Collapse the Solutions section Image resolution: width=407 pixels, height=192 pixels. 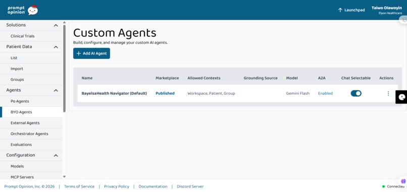click(x=56, y=25)
